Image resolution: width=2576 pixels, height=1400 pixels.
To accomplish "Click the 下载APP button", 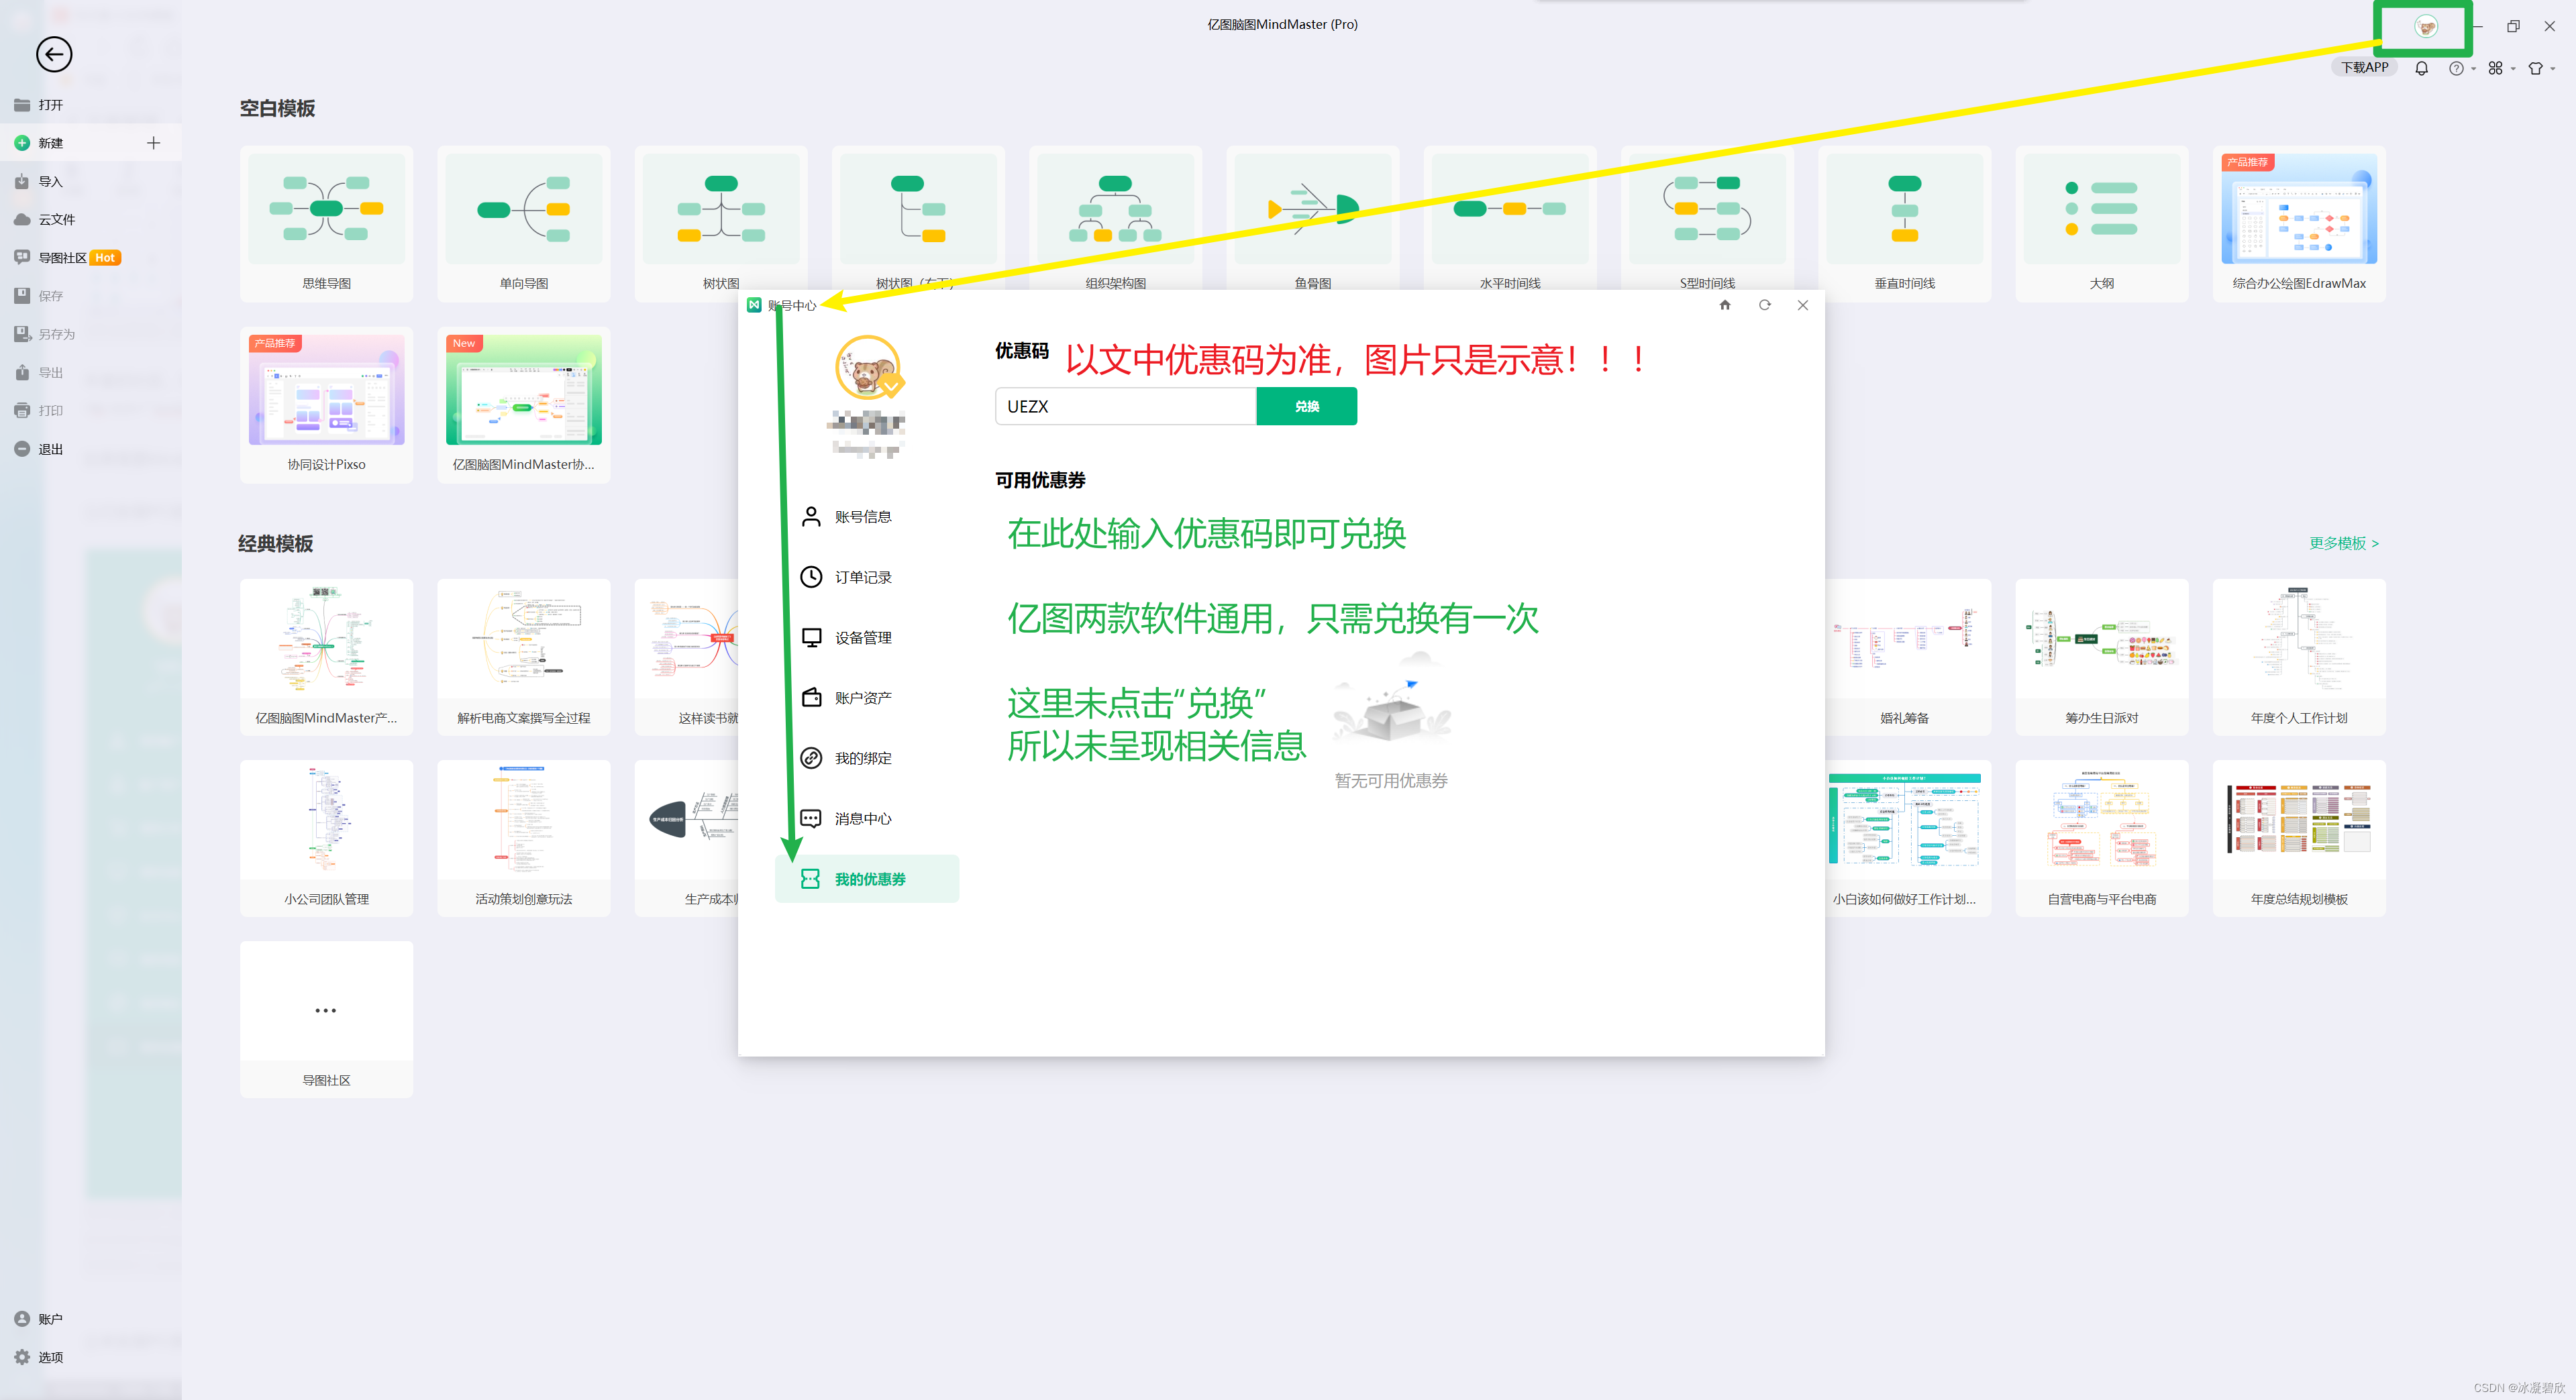I will pyautogui.click(x=2364, y=68).
